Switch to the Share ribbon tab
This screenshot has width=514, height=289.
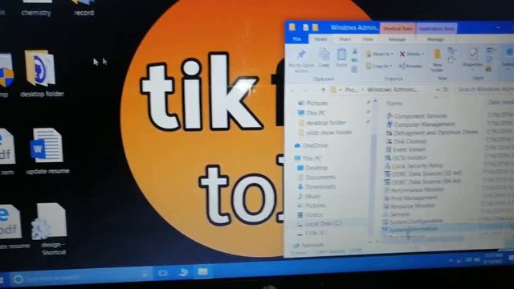pos(345,39)
